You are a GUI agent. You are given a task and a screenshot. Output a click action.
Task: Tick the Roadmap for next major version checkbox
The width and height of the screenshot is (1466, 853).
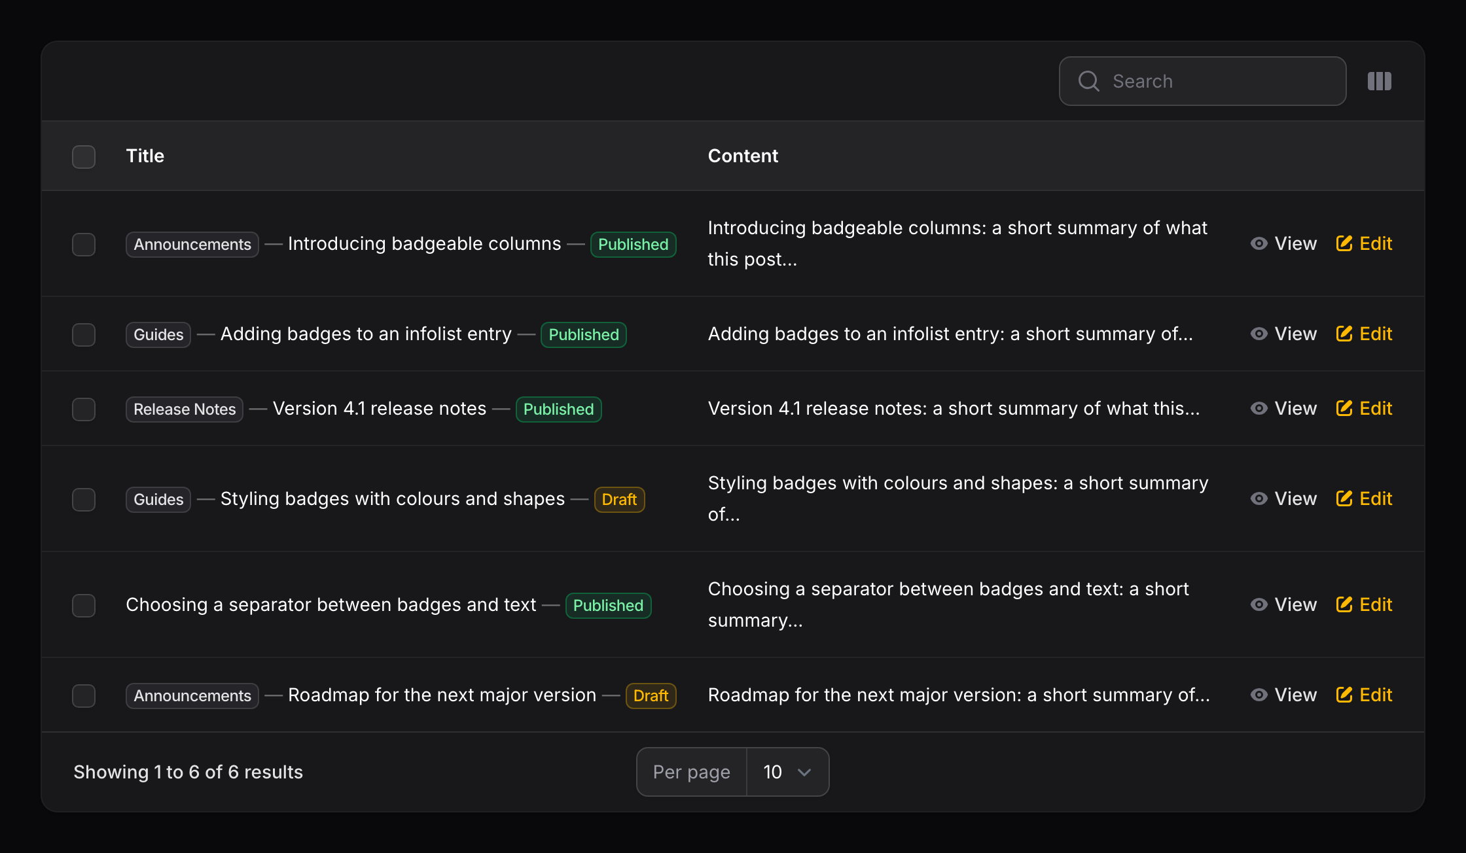(84, 696)
